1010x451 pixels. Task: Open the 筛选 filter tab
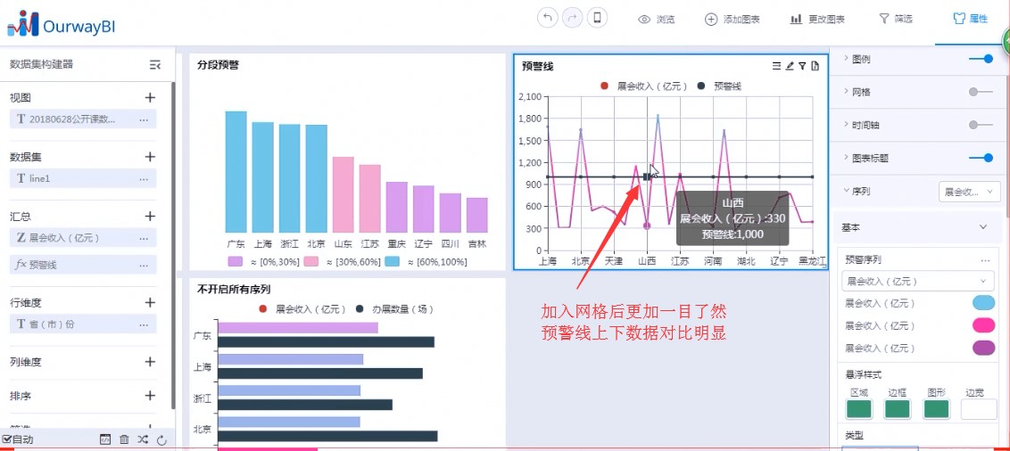[x=896, y=20]
